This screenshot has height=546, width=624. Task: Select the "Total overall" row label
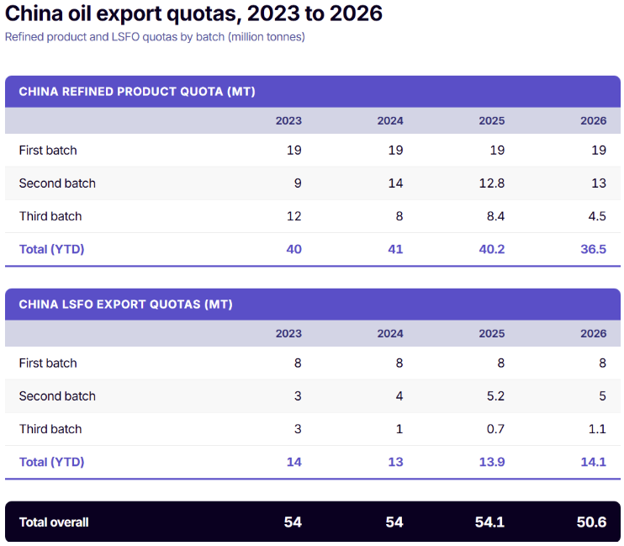click(x=54, y=522)
